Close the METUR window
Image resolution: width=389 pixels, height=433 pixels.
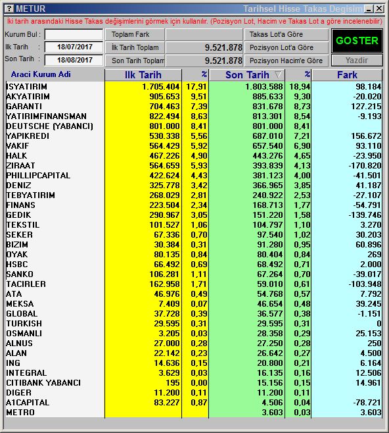[x=379, y=9]
